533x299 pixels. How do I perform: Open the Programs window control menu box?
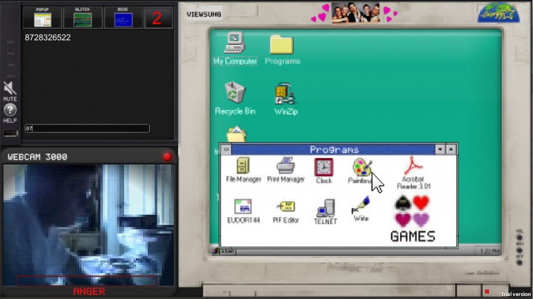coord(226,149)
